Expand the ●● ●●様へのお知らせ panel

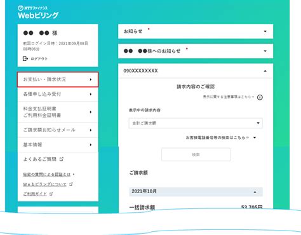[x=196, y=51]
